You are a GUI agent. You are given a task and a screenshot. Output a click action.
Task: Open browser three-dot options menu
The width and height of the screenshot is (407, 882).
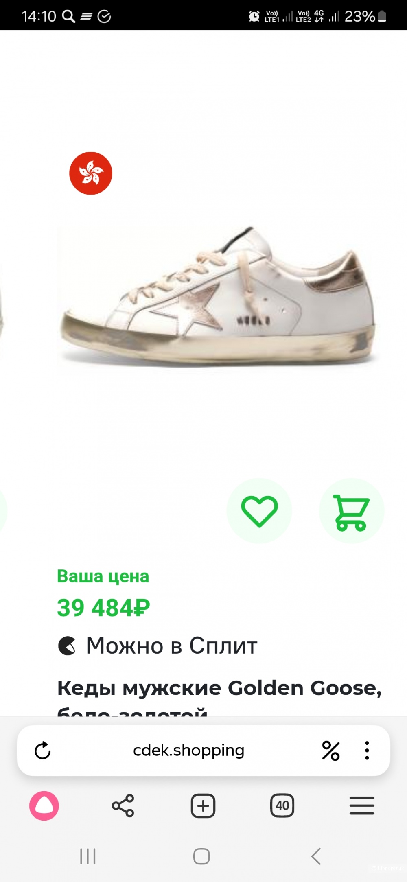(367, 751)
